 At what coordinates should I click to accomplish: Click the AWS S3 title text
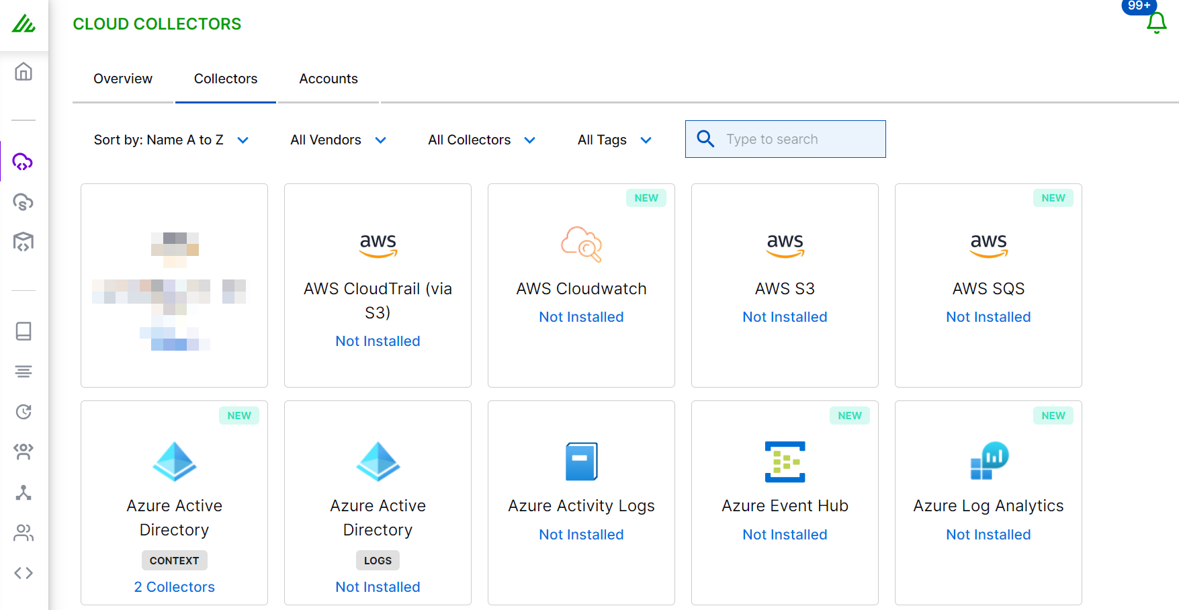pyautogui.click(x=785, y=289)
